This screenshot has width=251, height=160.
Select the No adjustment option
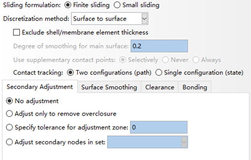click(9, 101)
